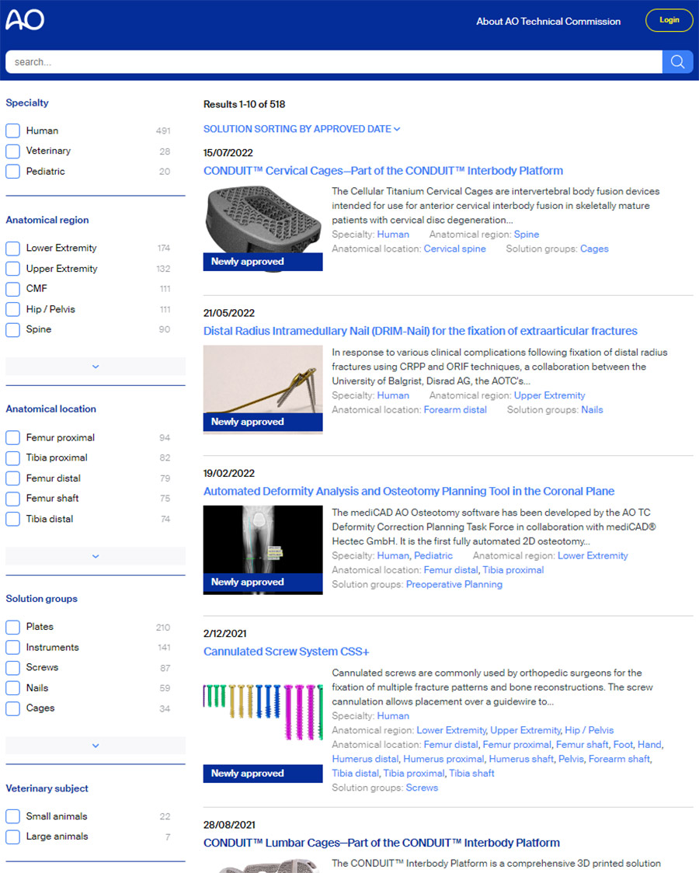Click the AO logo in header
This screenshot has height=873, width=699.
[x=25, y=19]
